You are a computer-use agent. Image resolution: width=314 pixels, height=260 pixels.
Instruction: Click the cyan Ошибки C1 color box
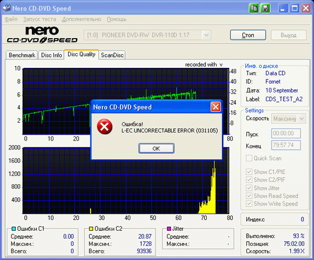pyautogui.click(x=14, y=229)
